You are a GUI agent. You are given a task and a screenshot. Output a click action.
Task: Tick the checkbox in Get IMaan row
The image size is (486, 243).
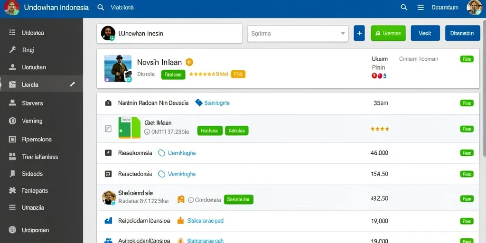(108, 129)
